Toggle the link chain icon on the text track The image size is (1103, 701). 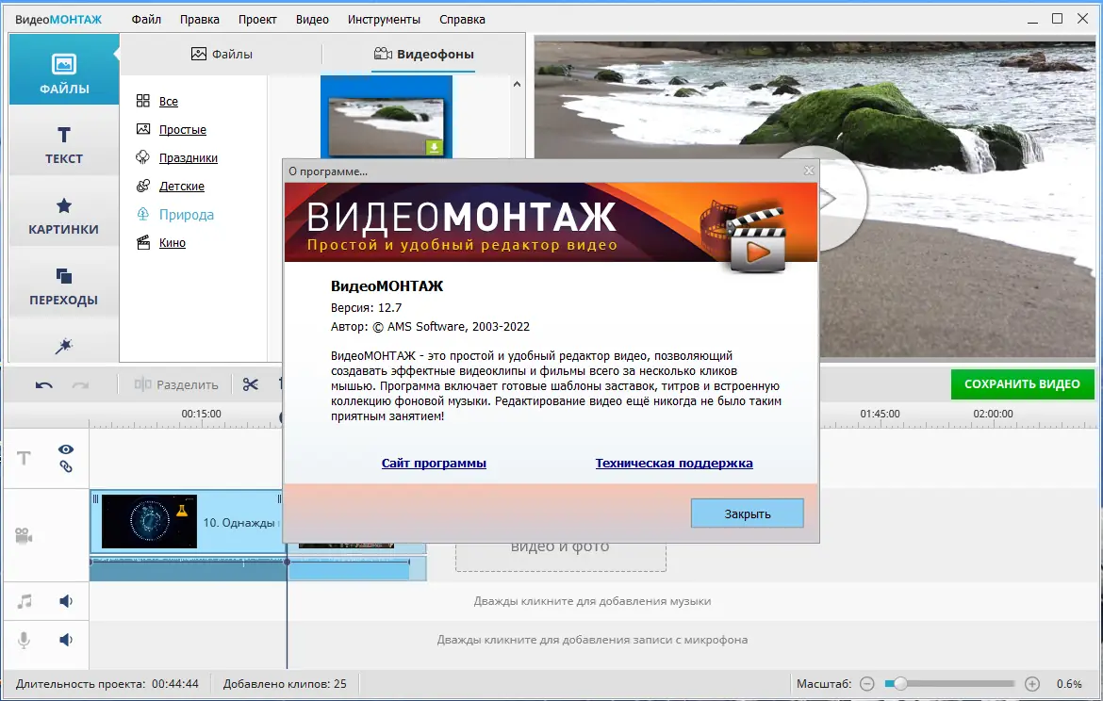(x=65, y=466)
